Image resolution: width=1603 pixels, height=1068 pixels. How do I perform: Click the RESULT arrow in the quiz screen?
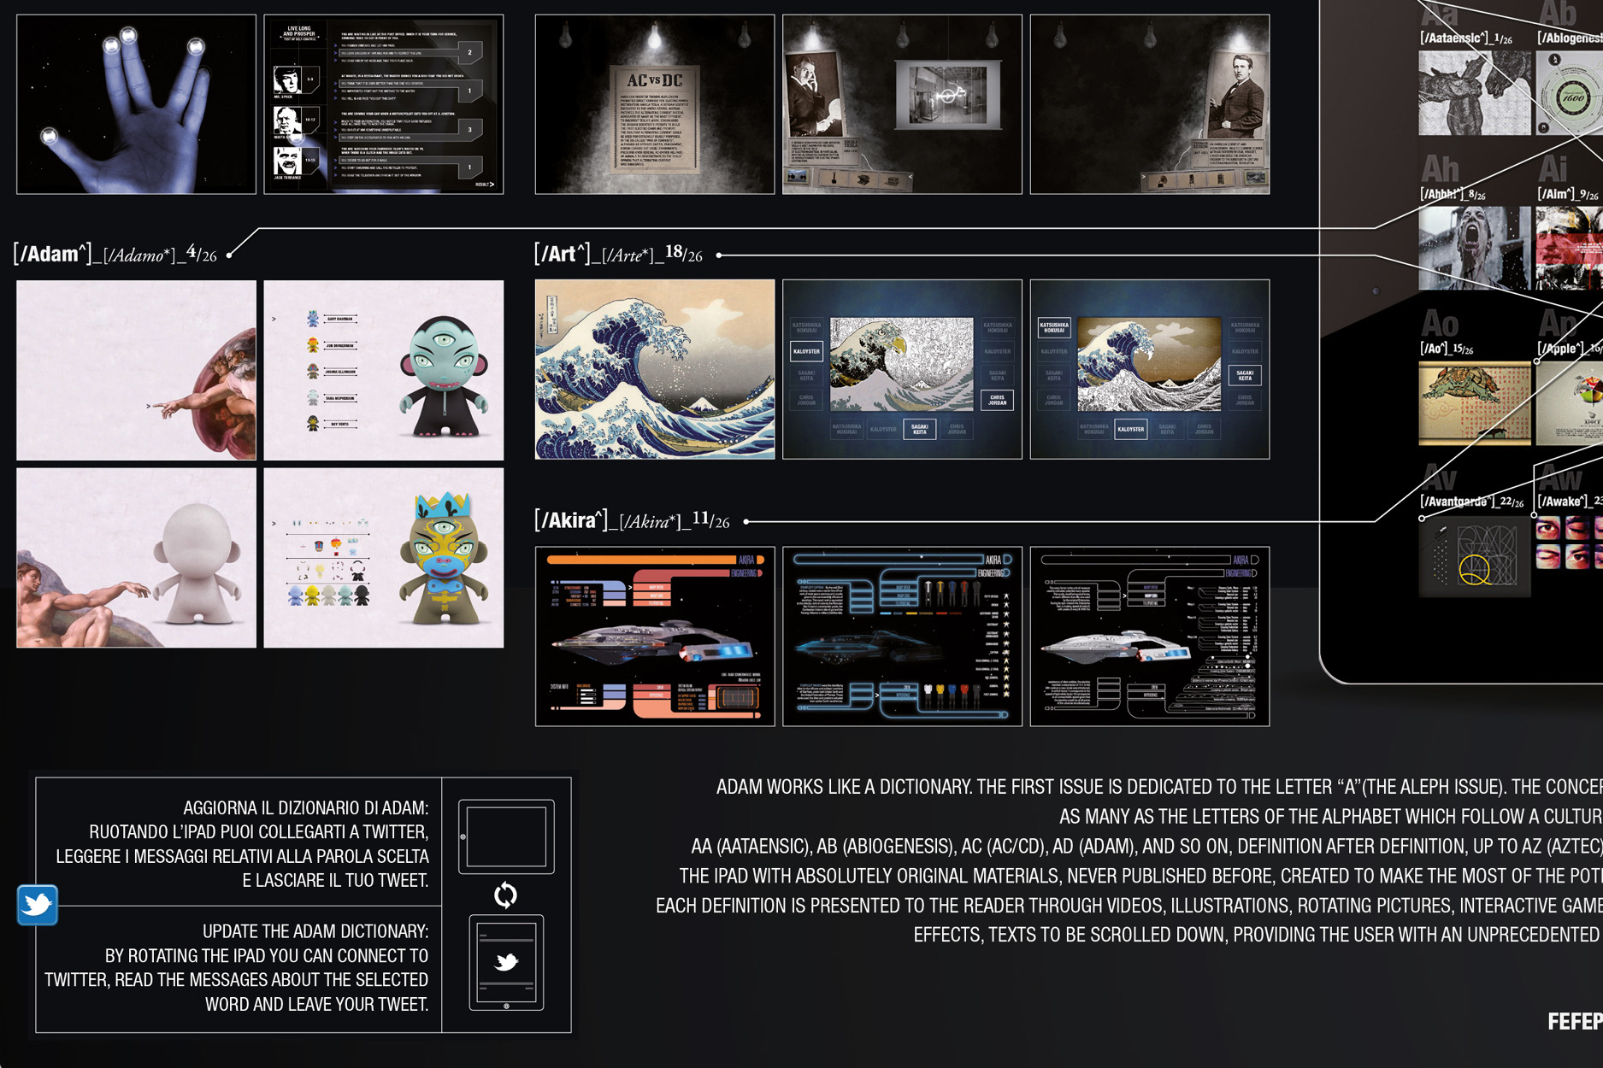click(x=485, y=184)
